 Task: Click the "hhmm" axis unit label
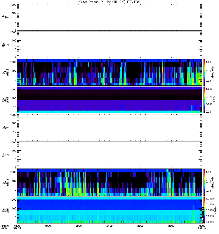pos(5,226)
